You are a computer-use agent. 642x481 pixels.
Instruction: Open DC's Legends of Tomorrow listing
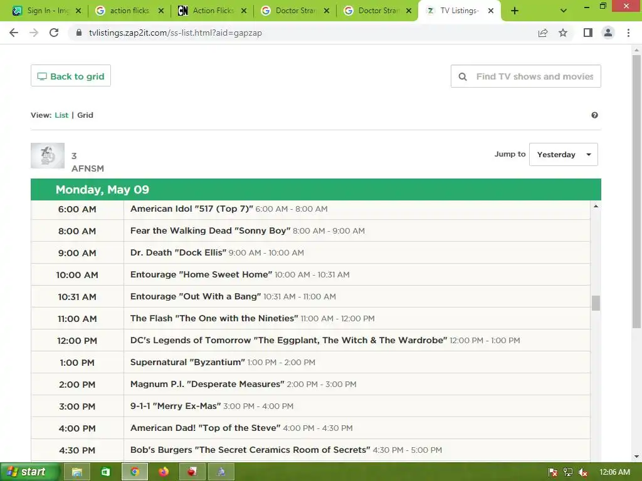(288, 340)
